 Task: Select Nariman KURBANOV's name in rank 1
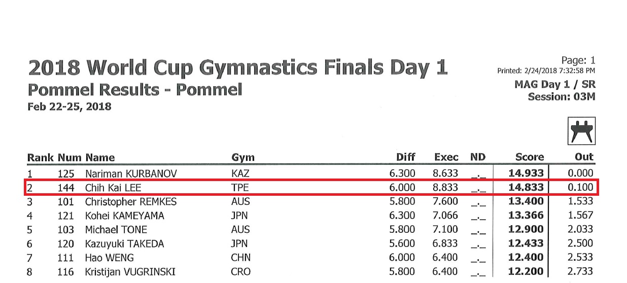click(x=131, y=174)
